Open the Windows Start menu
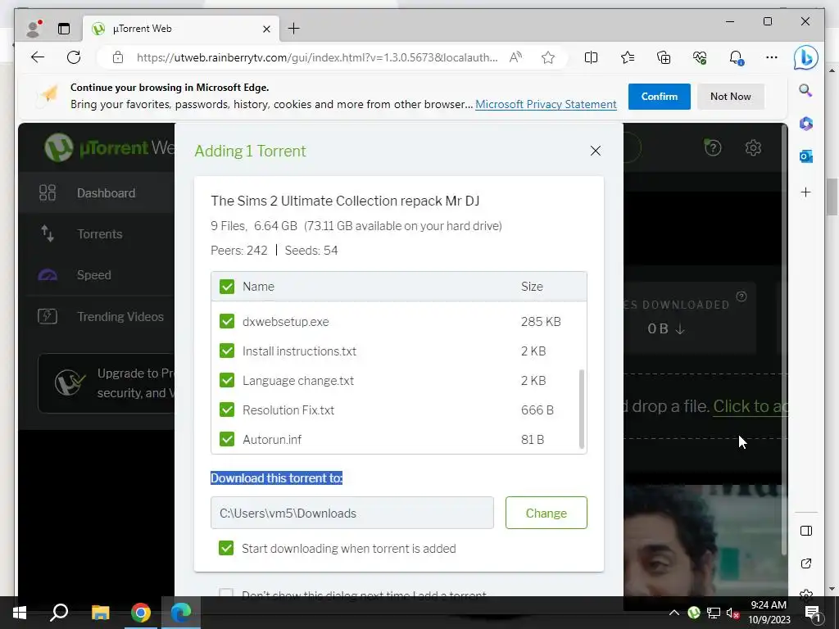 pyautogui.click(x=20, y=613)
